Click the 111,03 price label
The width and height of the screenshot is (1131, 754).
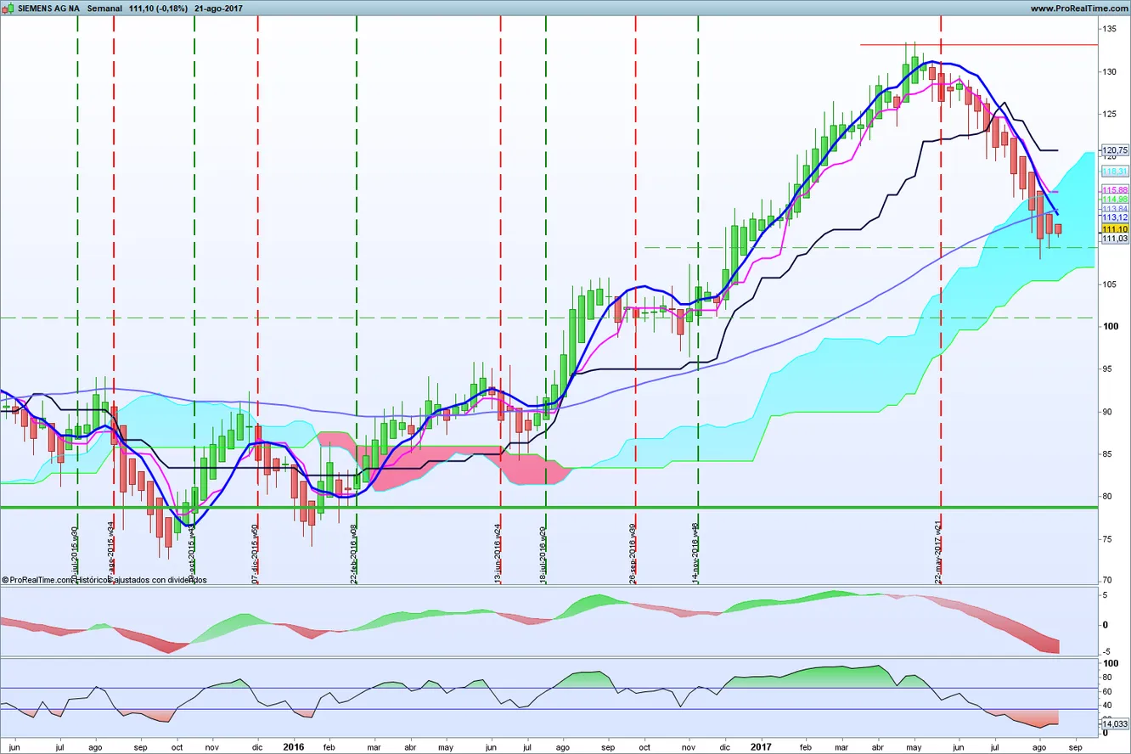[1113, 239]
